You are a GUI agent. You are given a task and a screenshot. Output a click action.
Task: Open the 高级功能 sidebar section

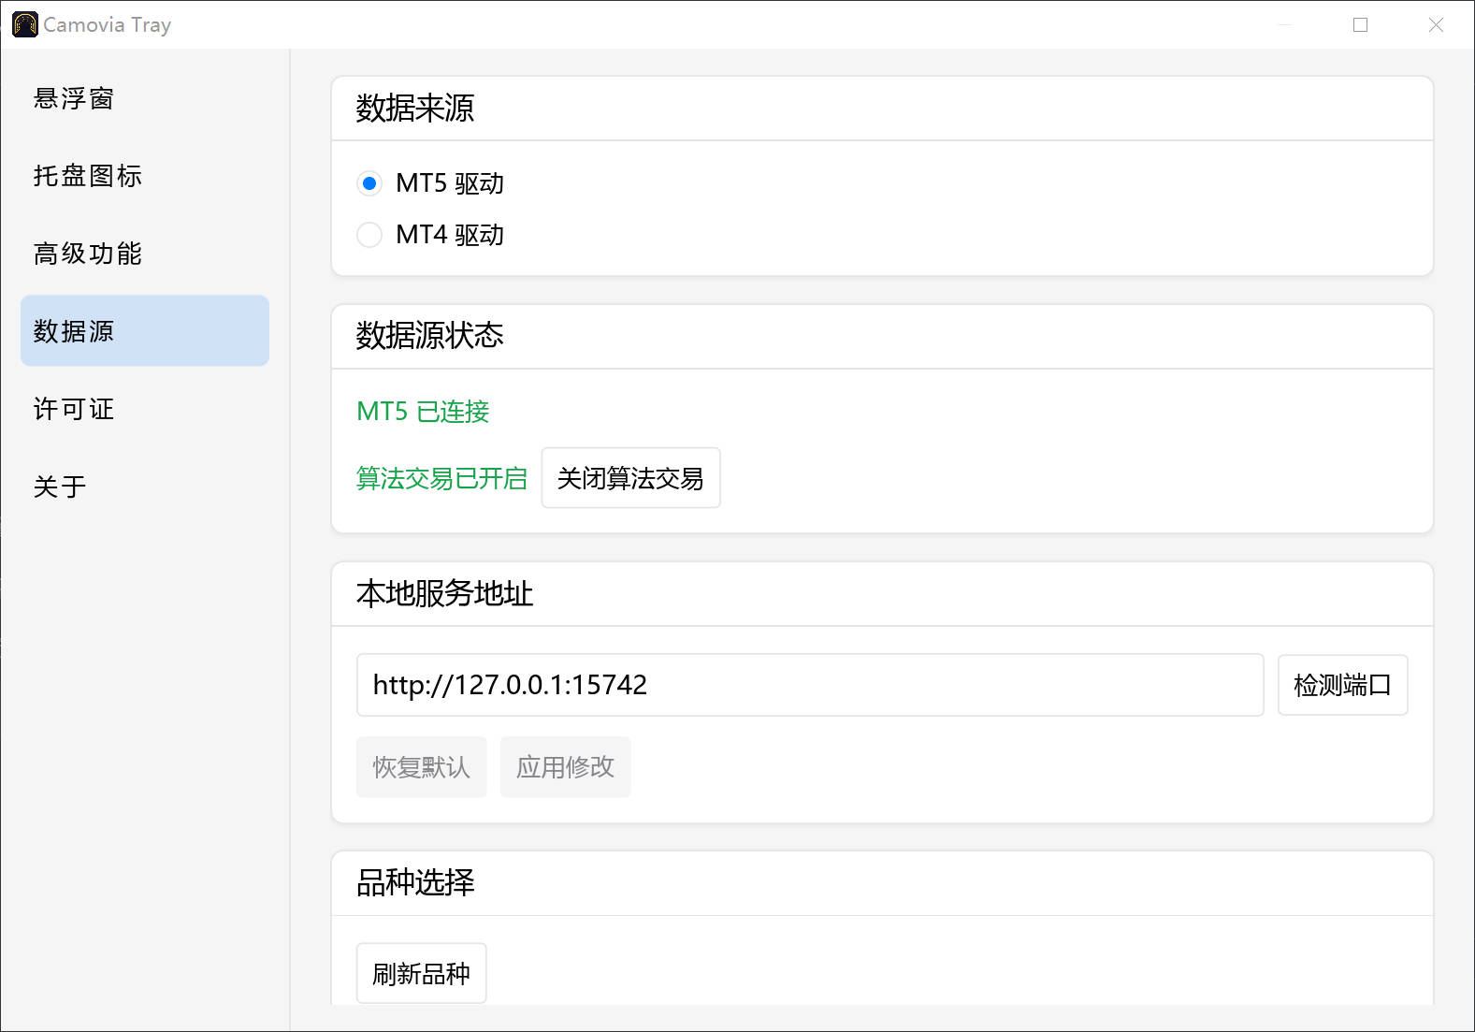pyautogui.click(x=145, y=254)
